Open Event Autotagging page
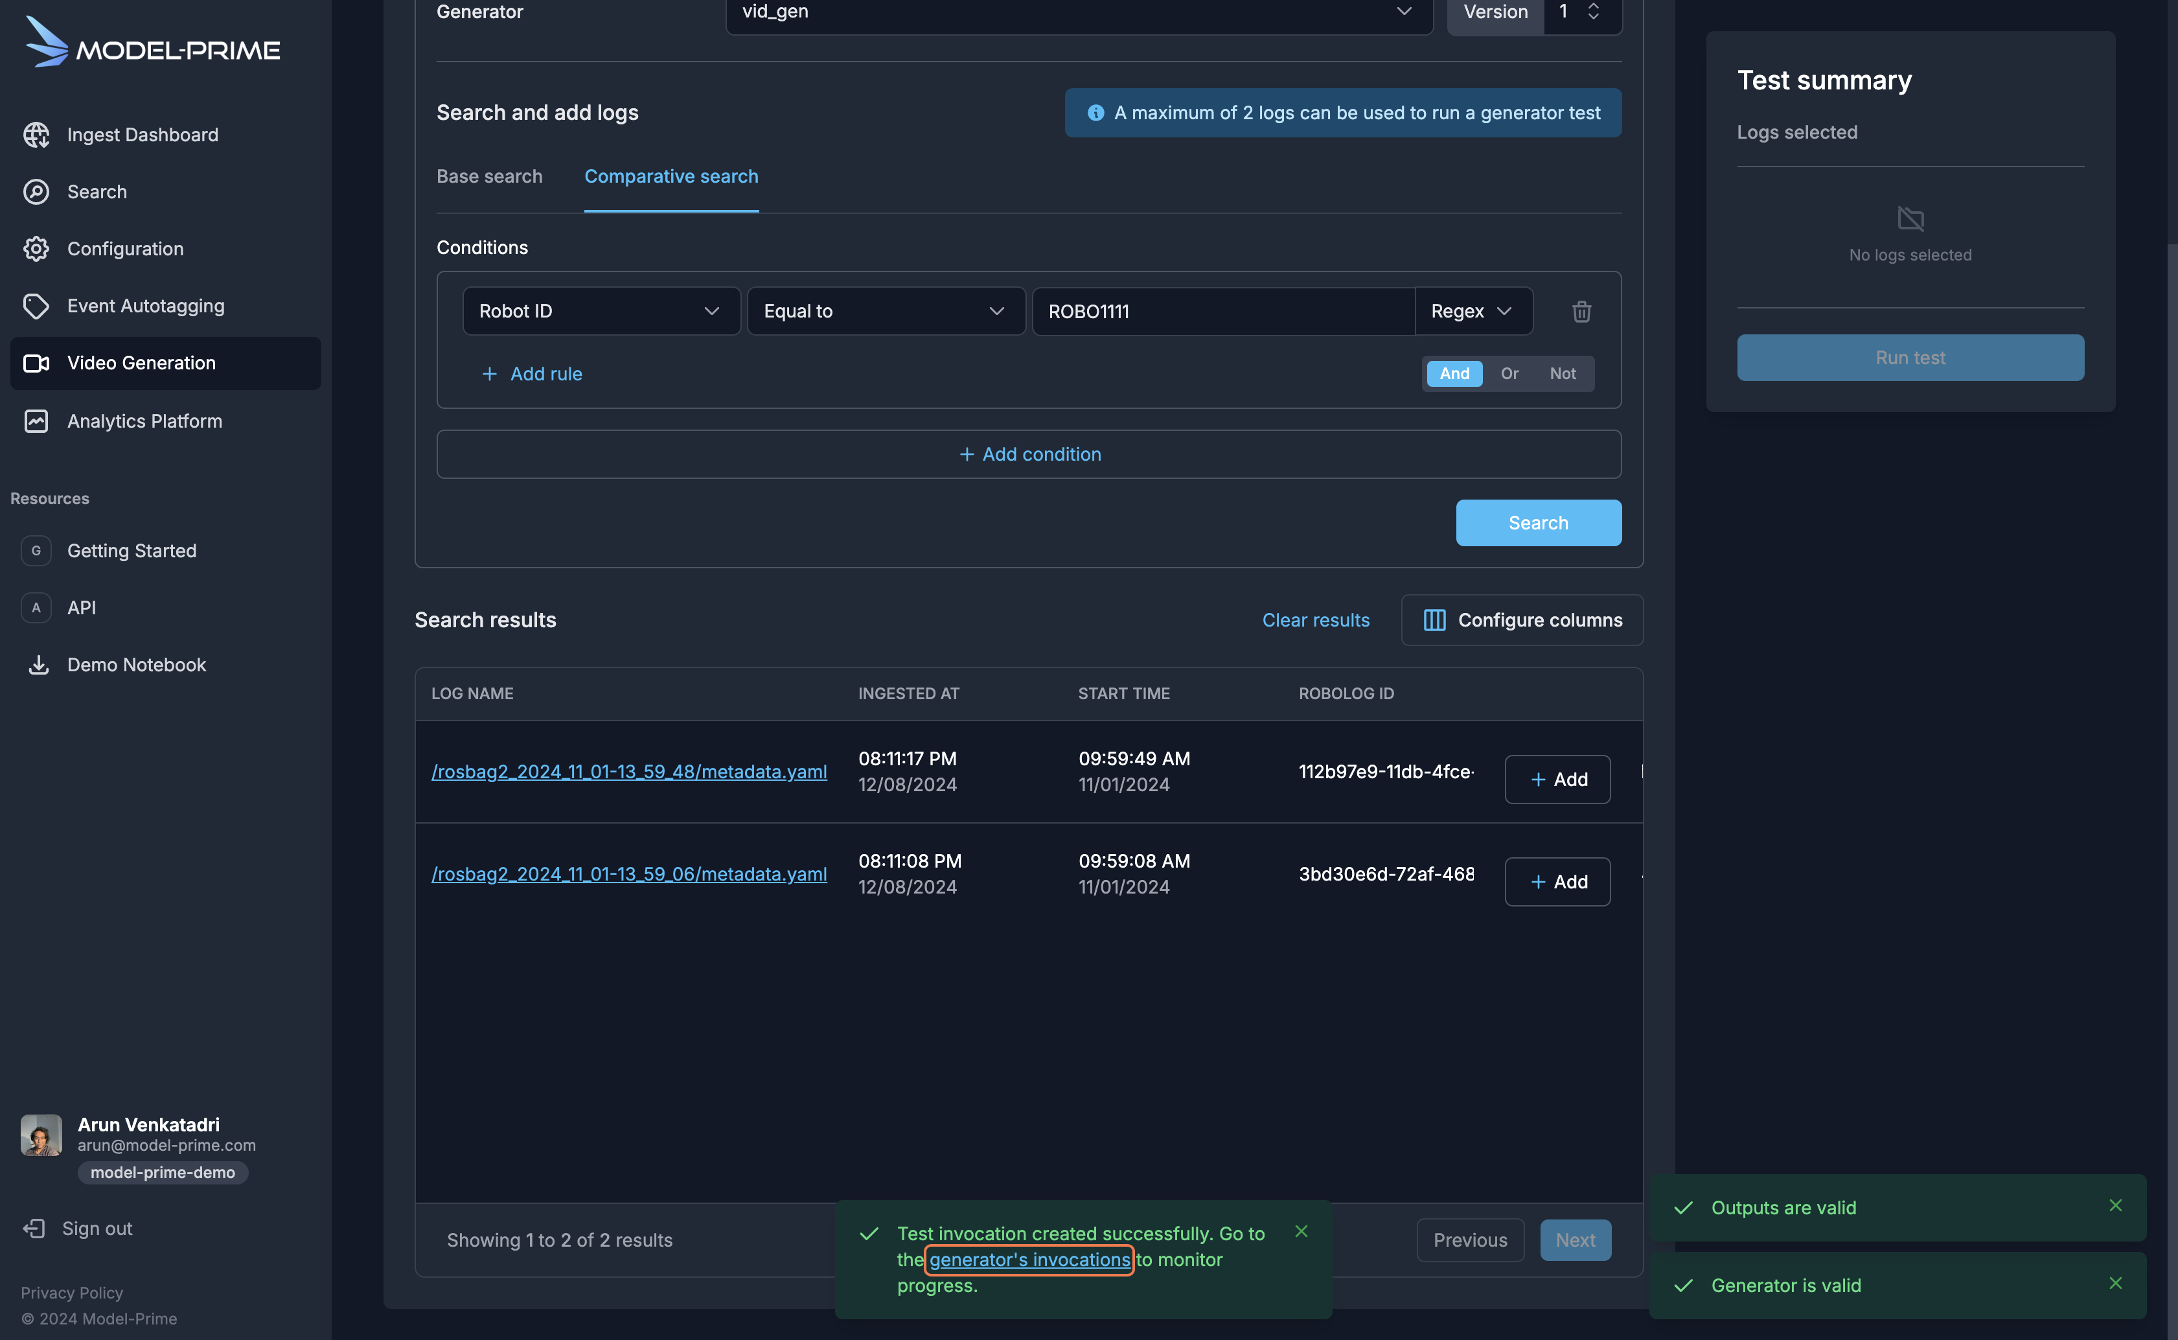 [x=166, y=306]
